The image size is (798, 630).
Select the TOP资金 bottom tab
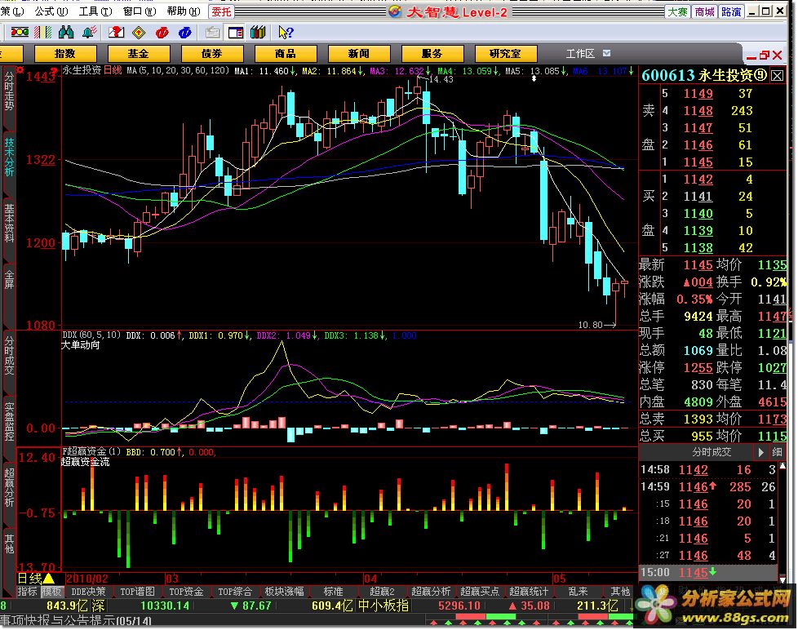pyautogui.click(x=186, y=592)
